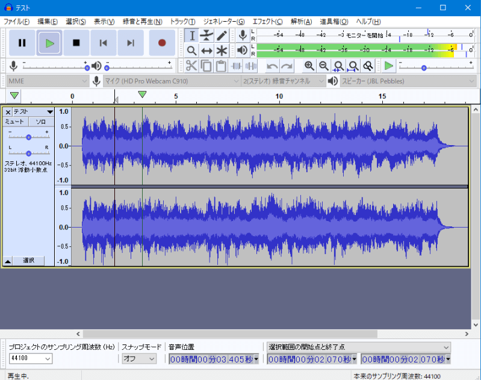Screen dimensions: 481x380
Task: Open the MME audio host dropdown
Action: click(48, 81)
